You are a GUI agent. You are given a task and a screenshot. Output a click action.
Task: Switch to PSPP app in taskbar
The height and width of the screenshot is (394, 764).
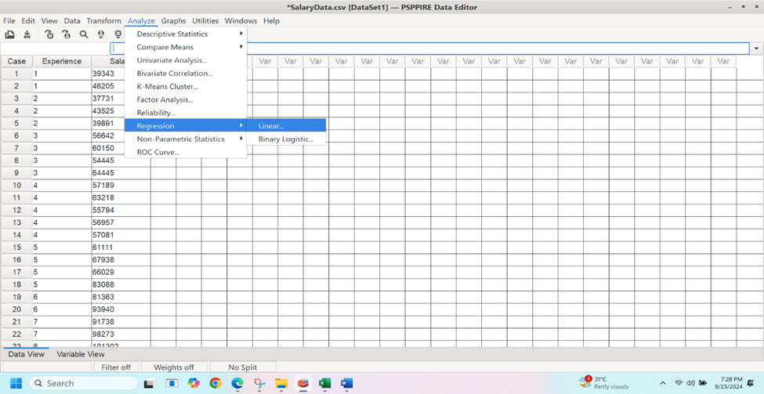click(303, 383)
